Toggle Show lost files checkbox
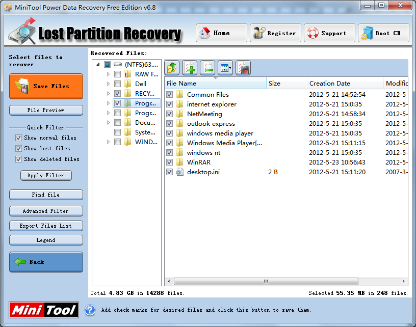 (x=18, y=148)
